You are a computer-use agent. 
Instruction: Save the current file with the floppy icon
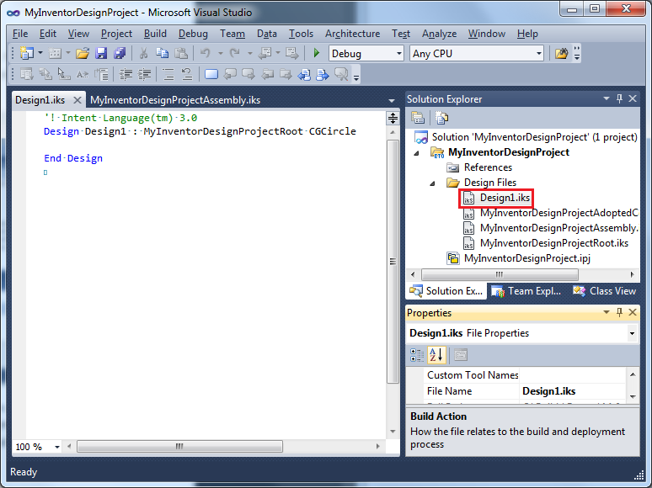tap(101, 53)
